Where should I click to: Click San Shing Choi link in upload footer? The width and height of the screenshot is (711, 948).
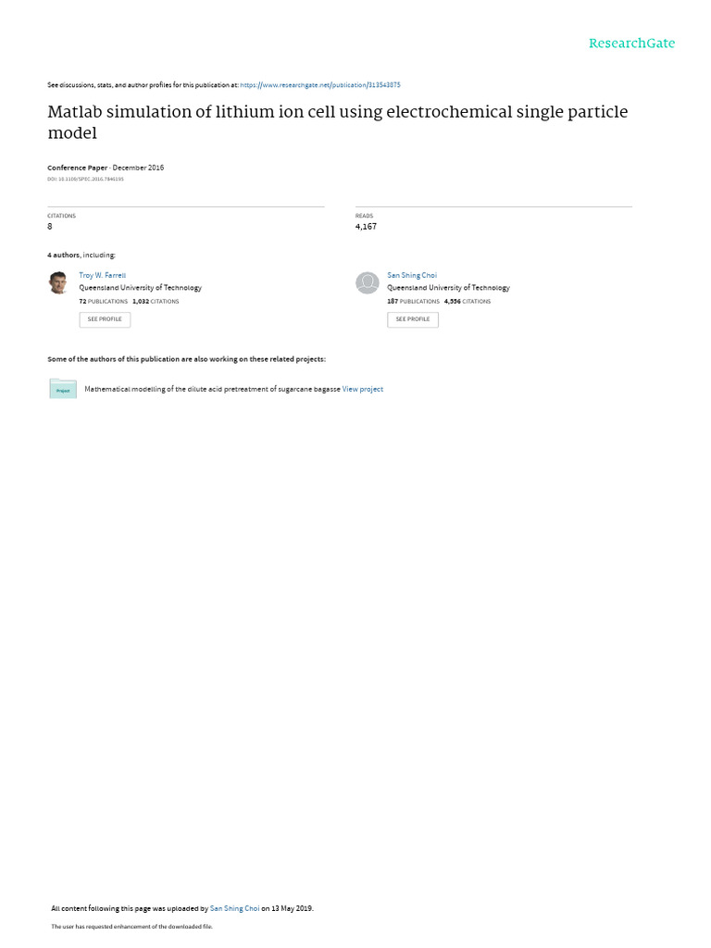(x=234, y=908)
